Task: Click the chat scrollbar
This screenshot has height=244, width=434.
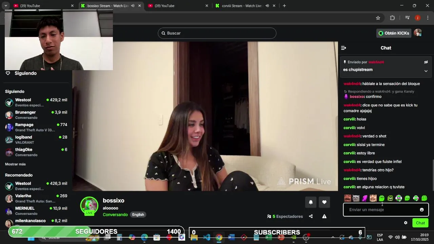Action: point(432,175)
